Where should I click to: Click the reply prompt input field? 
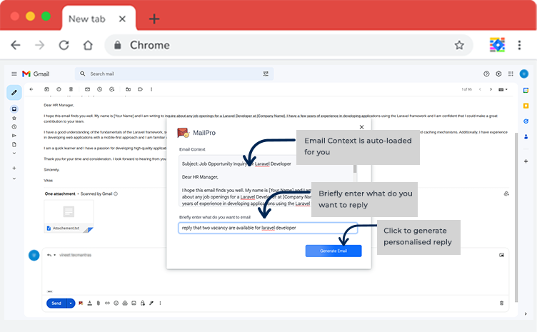point(257,228)
